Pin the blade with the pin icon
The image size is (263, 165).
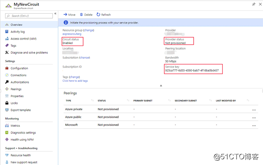click(x=253, y=4)
